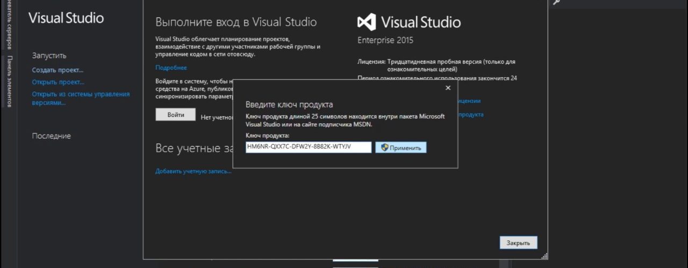Close the product key dialog with X
Image resolution: width=688 pixels, height=268 pixels.
(x=448, y=88)
